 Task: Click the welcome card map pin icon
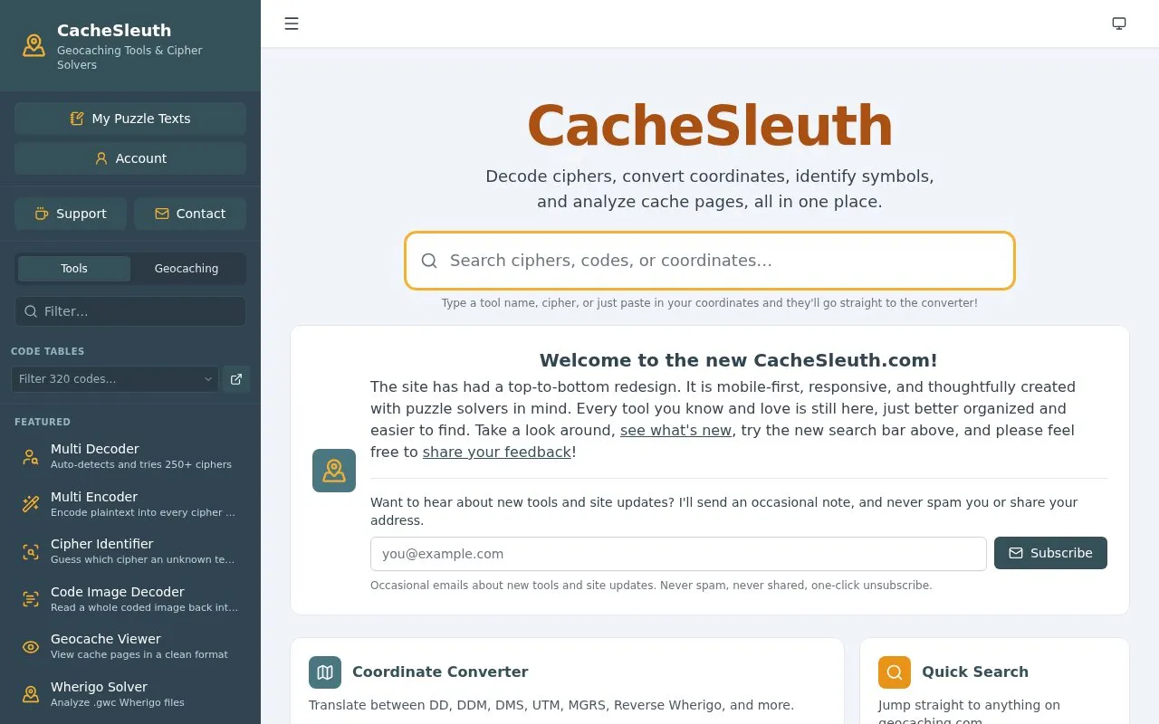click(334, 471)
